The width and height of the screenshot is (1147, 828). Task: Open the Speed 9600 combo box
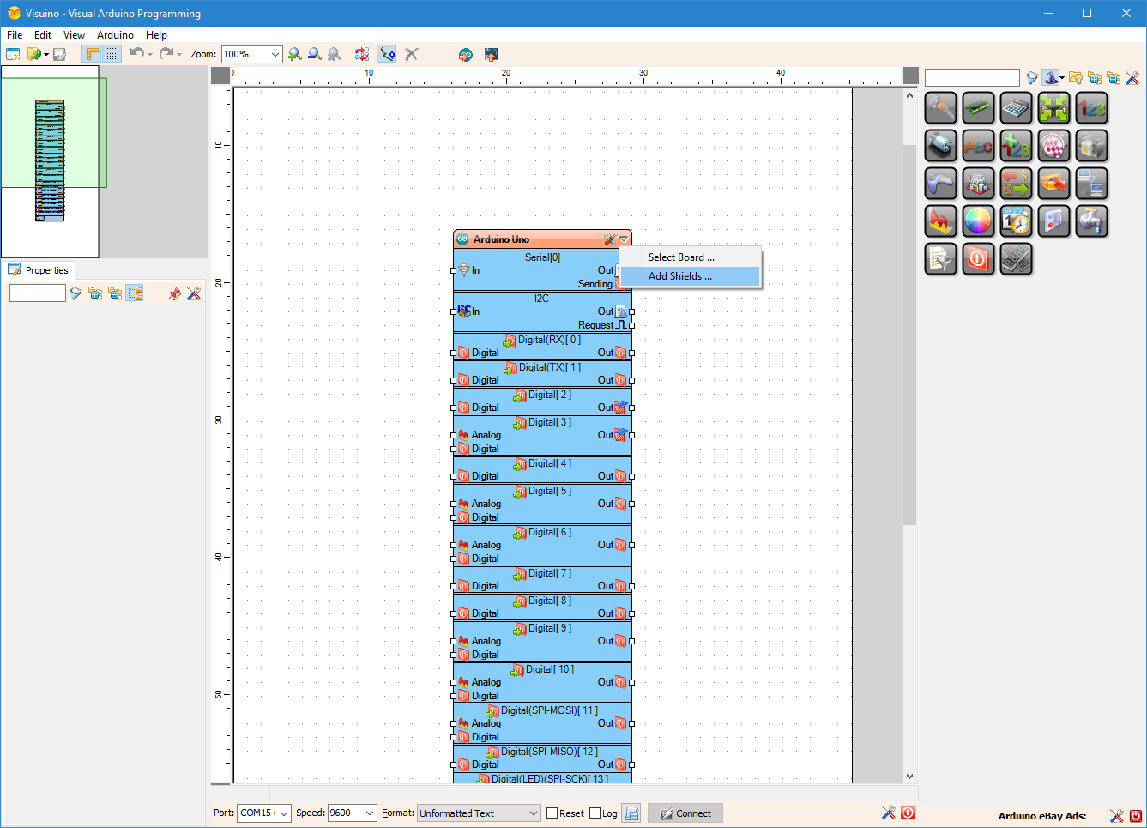tap(353, 813)
